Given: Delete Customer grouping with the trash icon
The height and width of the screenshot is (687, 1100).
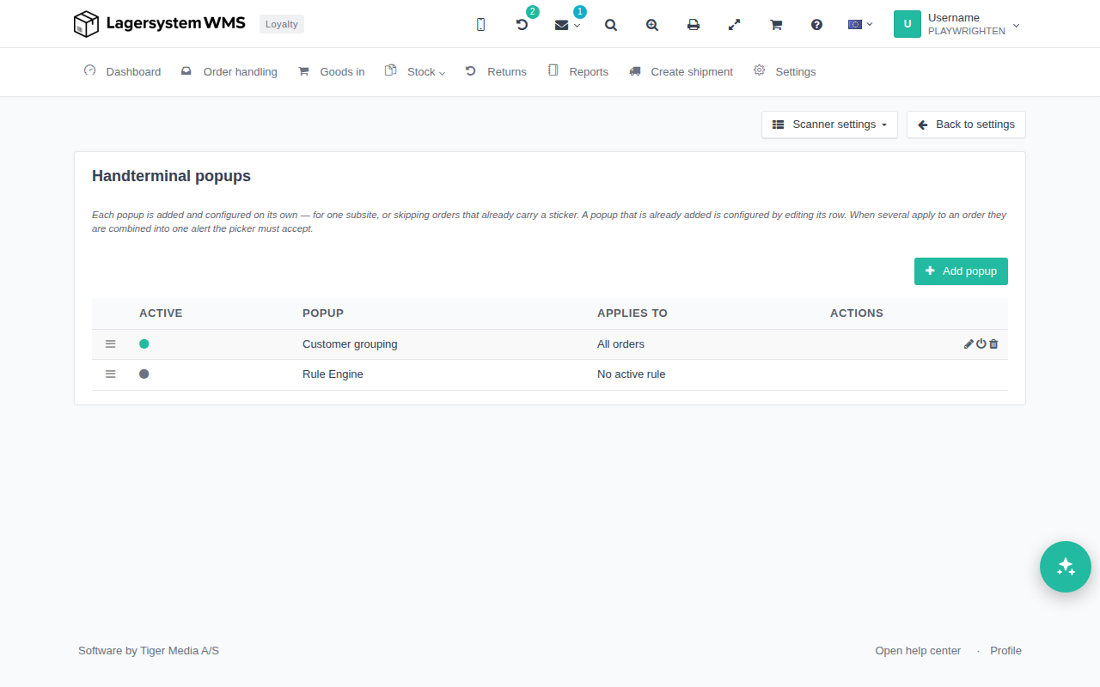Looking at the screenshot, I should point(993,344).
